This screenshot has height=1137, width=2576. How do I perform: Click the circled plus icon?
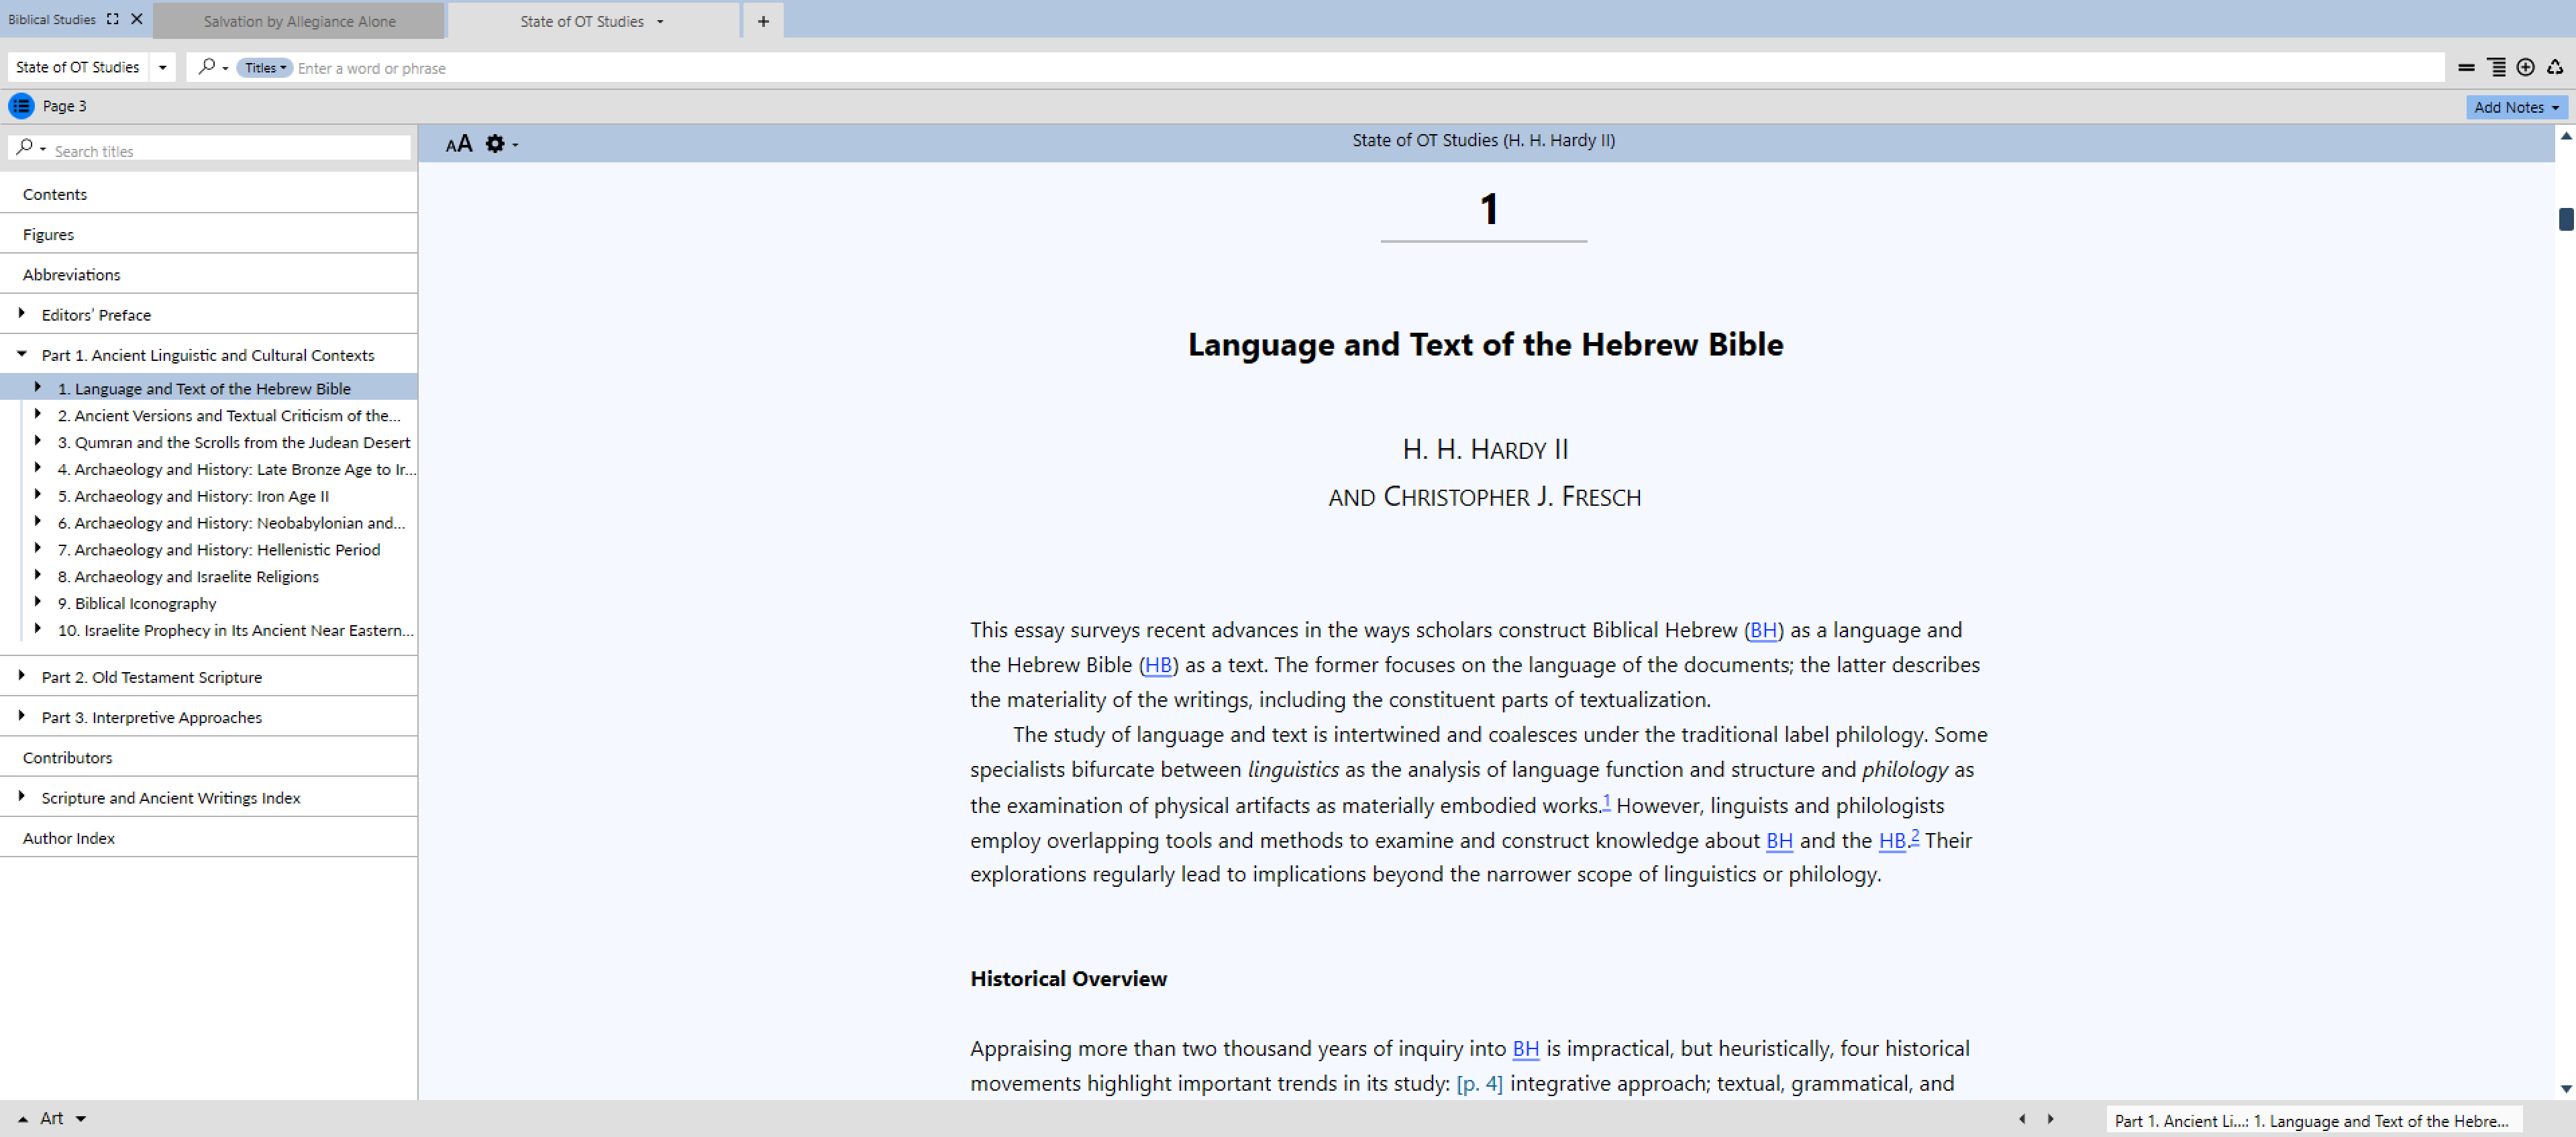tap(2525, 67)
